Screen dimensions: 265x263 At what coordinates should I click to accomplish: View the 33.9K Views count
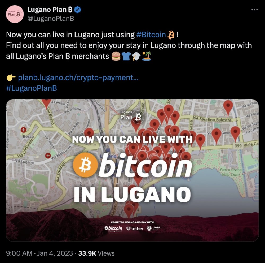tap(96, 253)
